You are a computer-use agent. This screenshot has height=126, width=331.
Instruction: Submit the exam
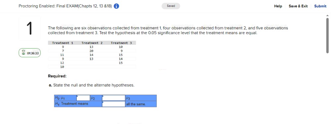click(x=320, y=6)
